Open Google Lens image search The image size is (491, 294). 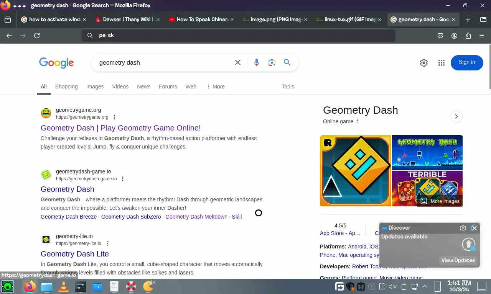pos(272,62)
